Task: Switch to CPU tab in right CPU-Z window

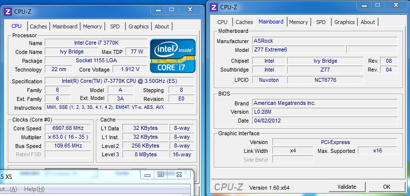Action: tap(222, 22)
